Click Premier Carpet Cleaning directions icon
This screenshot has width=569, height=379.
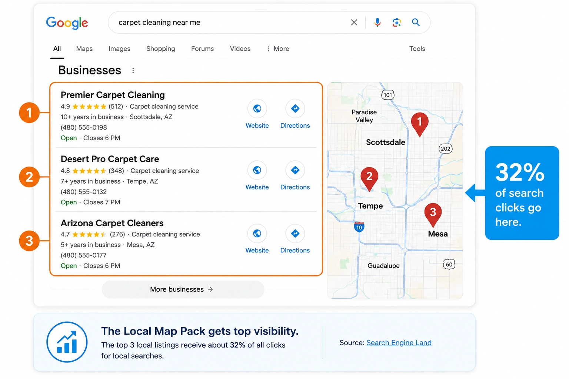coord(295,108)
